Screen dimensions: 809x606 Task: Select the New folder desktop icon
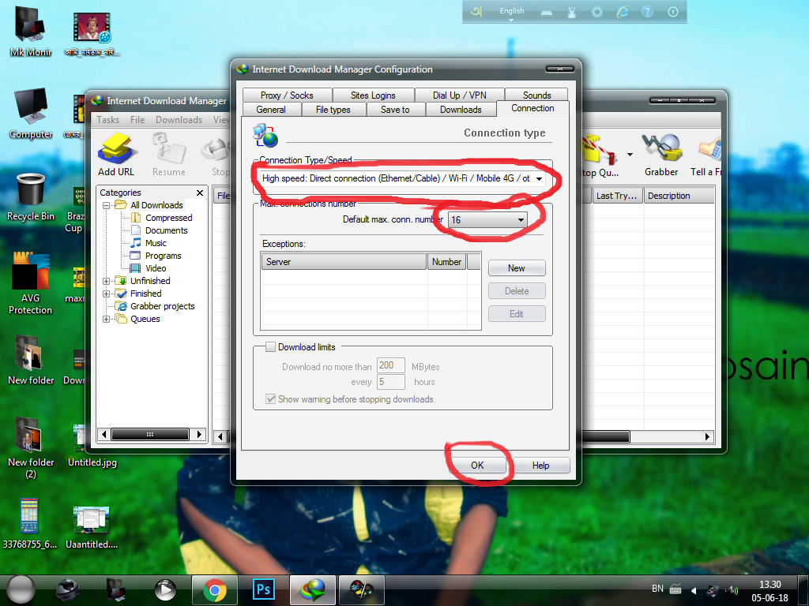coord(31,360)
